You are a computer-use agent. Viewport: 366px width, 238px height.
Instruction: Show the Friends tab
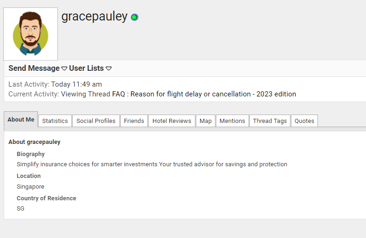pos(134,121)
